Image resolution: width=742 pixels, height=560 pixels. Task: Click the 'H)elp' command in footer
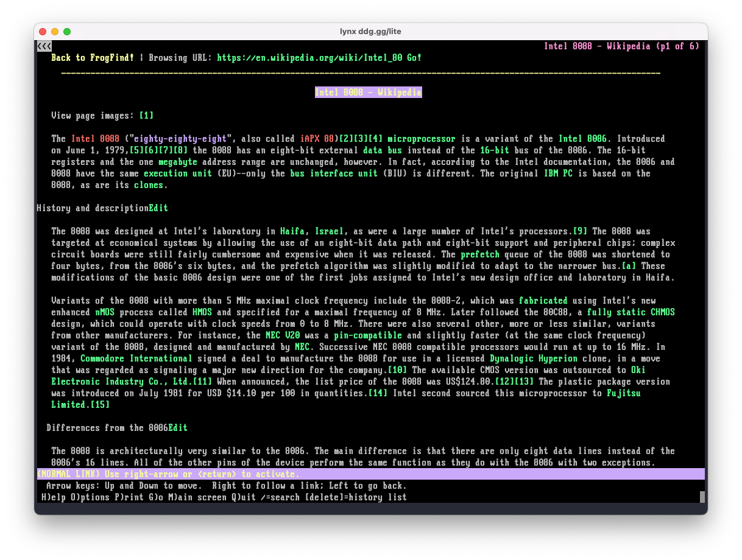pyautogui.click(x=54, y=497)
